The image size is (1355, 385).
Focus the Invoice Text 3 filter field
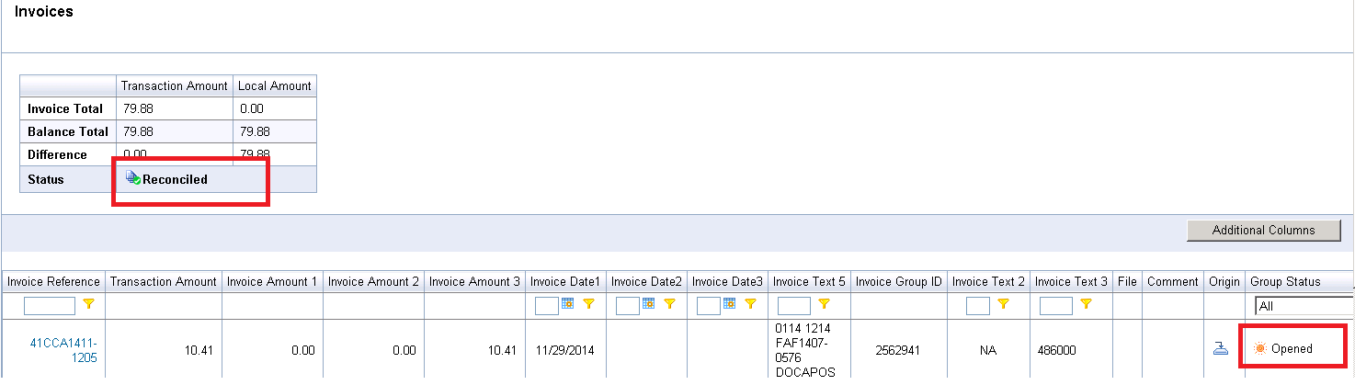(1056, 306)
